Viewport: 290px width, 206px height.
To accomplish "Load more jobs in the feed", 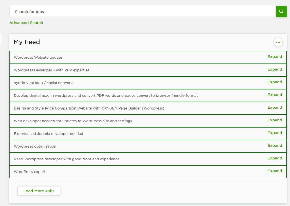I will 39,191.
